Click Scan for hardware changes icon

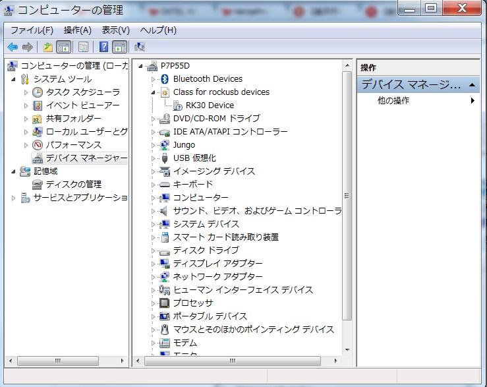tap(140, 47)
